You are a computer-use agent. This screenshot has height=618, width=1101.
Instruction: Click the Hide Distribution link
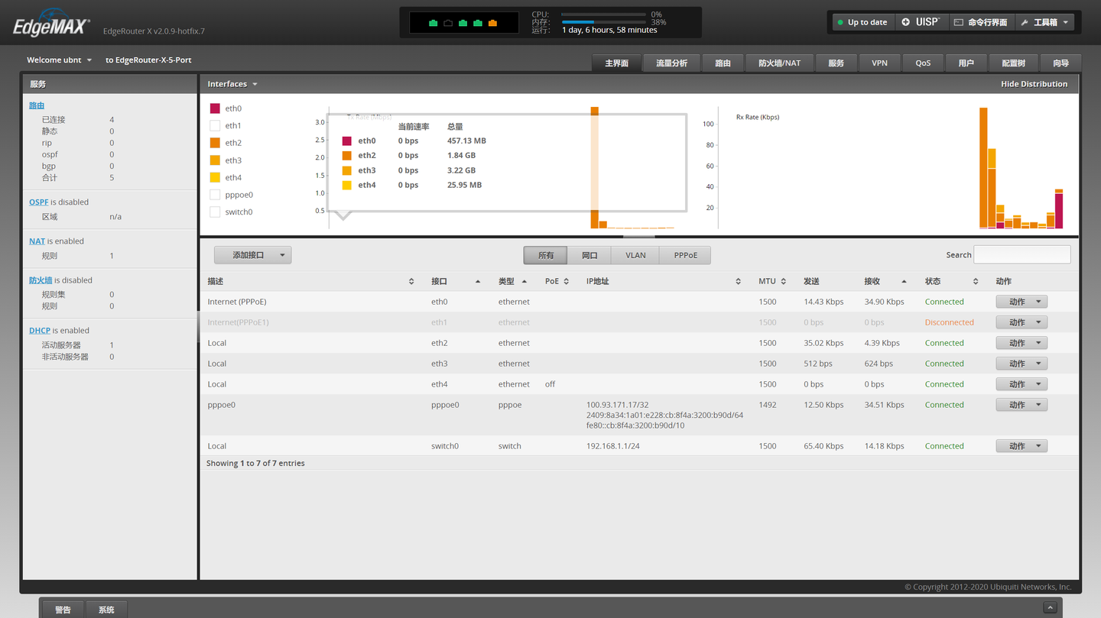1034,83
